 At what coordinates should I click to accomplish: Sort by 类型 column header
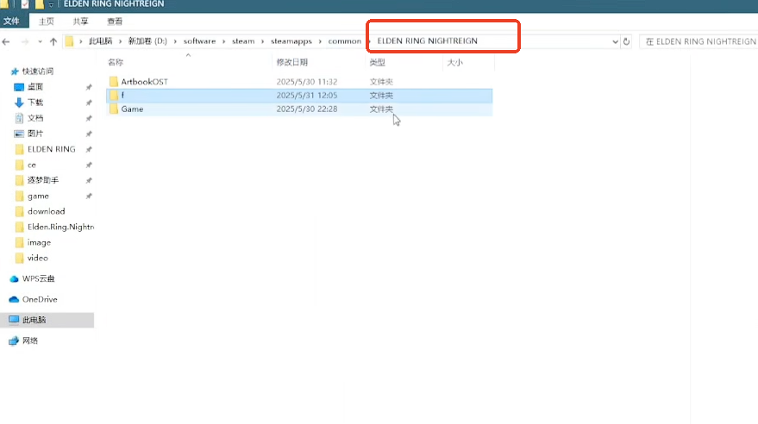tap(377, 62)
